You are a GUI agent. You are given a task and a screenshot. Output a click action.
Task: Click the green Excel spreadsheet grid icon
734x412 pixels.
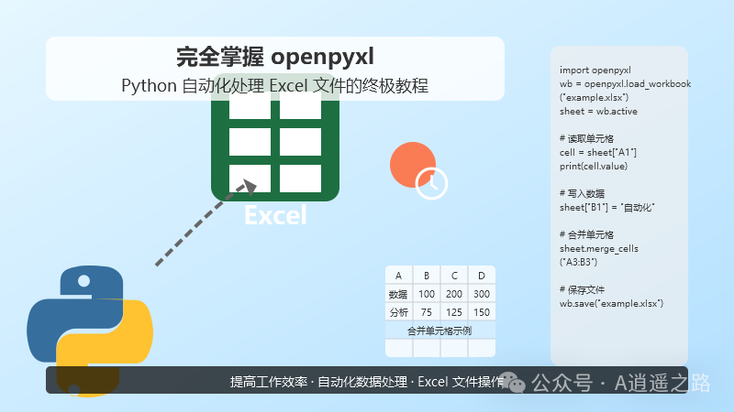tap(275, 137)
